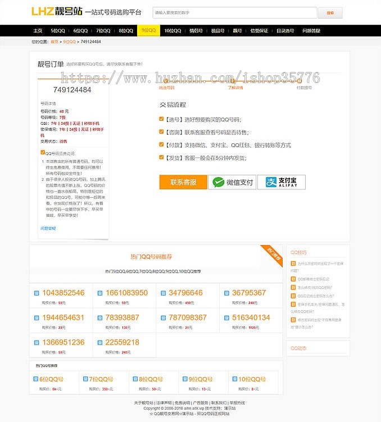Viewport: 381px width, 422px height.
Task: Open QQ number link 516340134
Action: point(251,317)
